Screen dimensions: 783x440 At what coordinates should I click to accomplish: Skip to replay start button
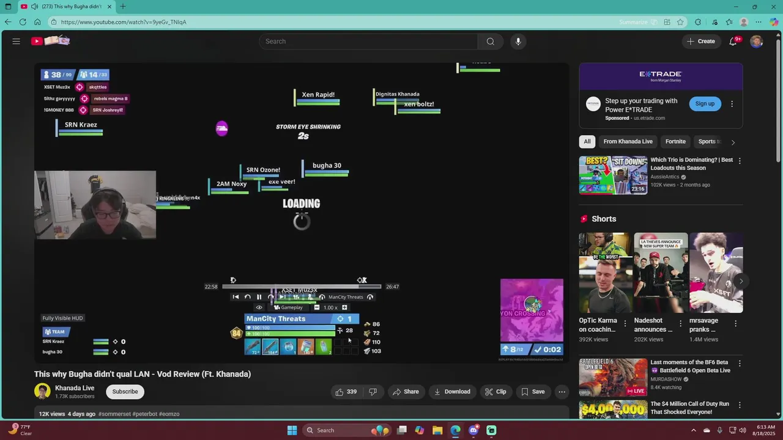[x=236, y=297]
